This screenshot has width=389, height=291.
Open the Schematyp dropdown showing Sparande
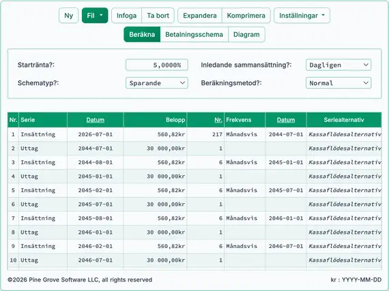point(156,83)
